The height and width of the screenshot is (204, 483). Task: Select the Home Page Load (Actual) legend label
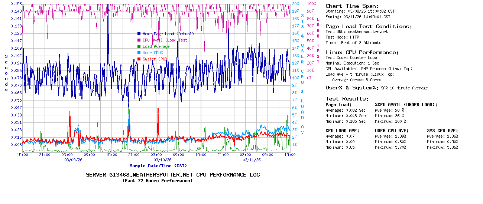168,34
